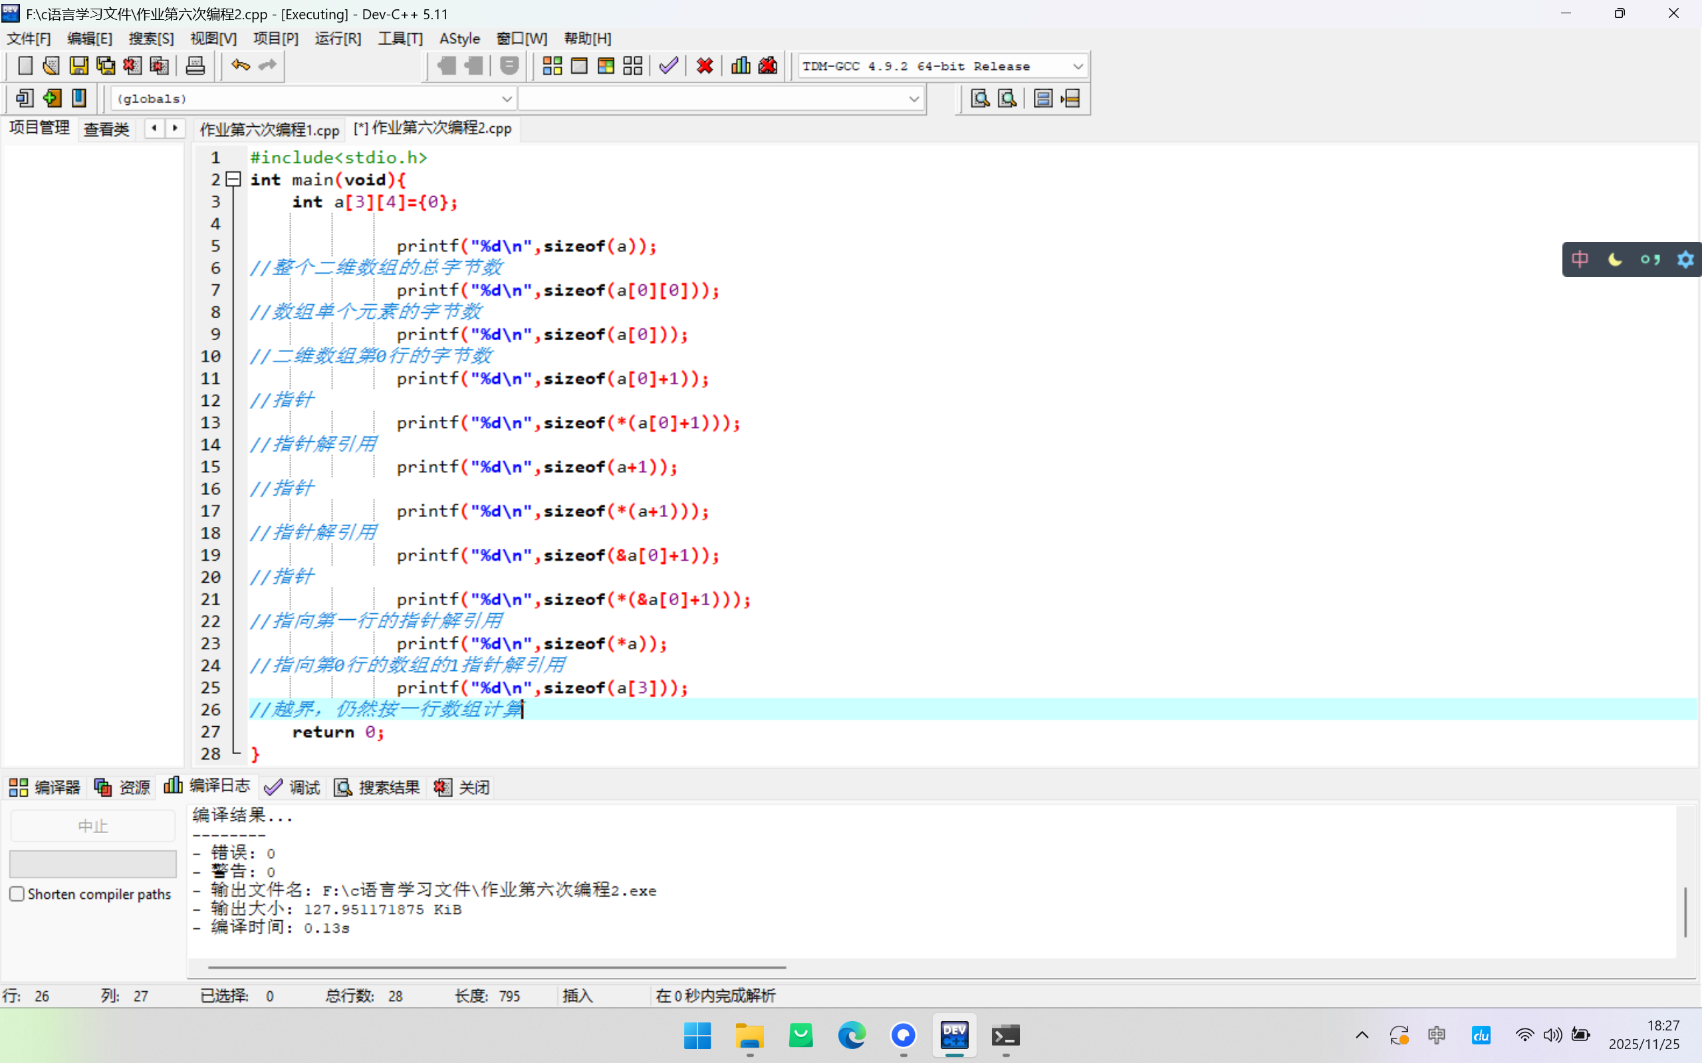
Task: Toggle the moon night mode in IME bar
Action: tap(1615, 259)
